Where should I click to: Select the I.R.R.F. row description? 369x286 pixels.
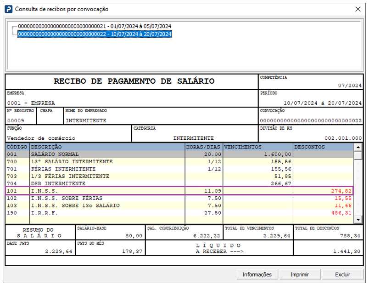(44, 213)
